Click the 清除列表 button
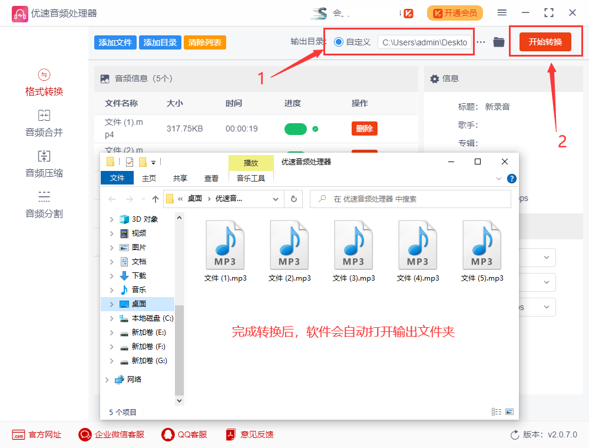Screen dimensions: 589x448 tap(205, 42)
